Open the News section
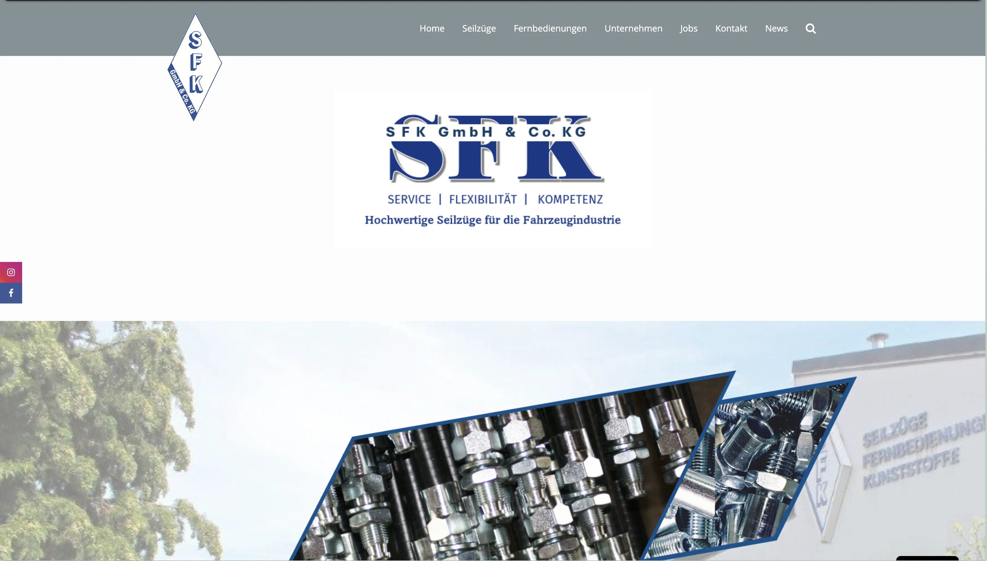Image resolution: width=987 pixels, height=561 pixels. (x=776, y=28)
